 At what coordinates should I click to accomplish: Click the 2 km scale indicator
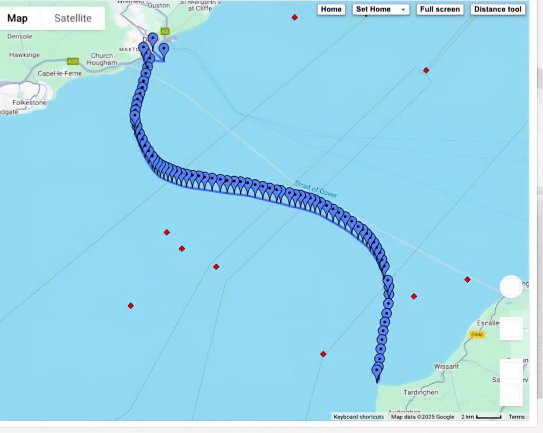point(481,417)
